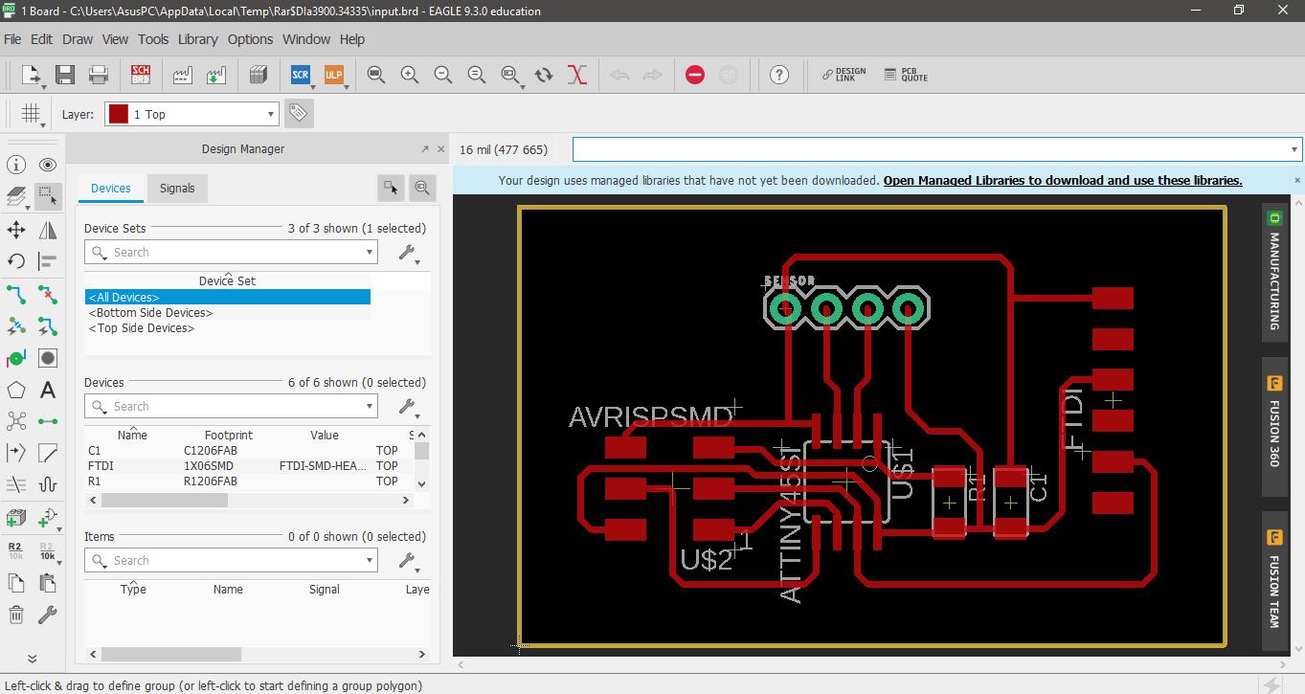This screenshot has width=1305, height=694.
Task: Select the Polygon tool
Action: click(16, 391)
